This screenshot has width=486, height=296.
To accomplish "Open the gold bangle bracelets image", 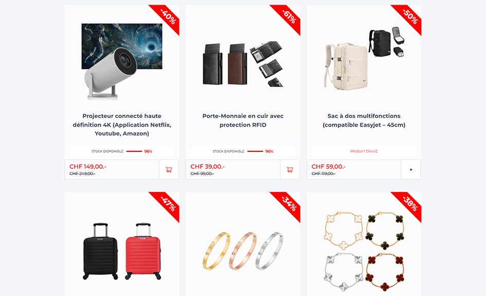I will tap(243, 251).
